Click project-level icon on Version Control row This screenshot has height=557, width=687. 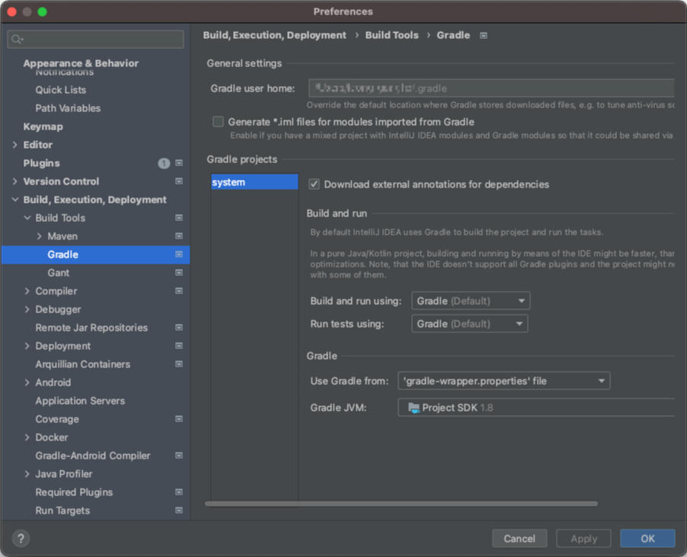[179, 181]
